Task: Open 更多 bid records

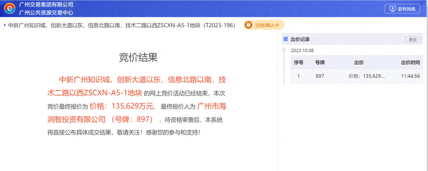Action: (413, 40)
